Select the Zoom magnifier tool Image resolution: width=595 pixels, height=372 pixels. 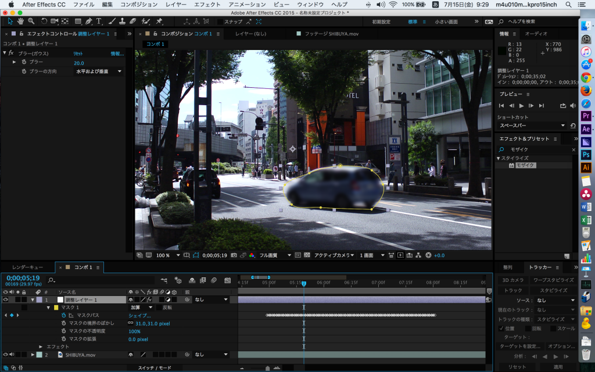click(31, 22)
